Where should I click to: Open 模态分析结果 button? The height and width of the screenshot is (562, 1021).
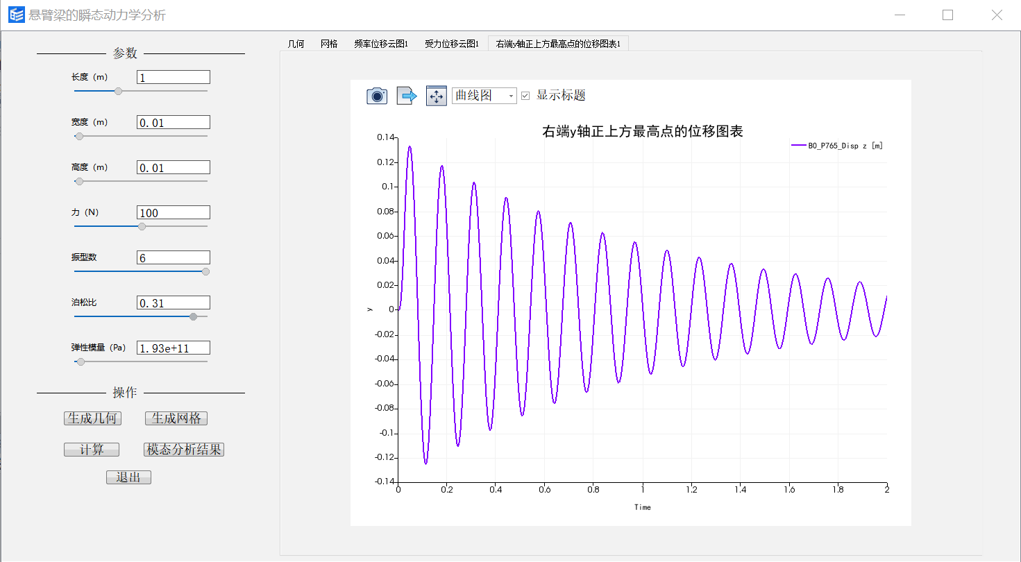click(184, 450)
